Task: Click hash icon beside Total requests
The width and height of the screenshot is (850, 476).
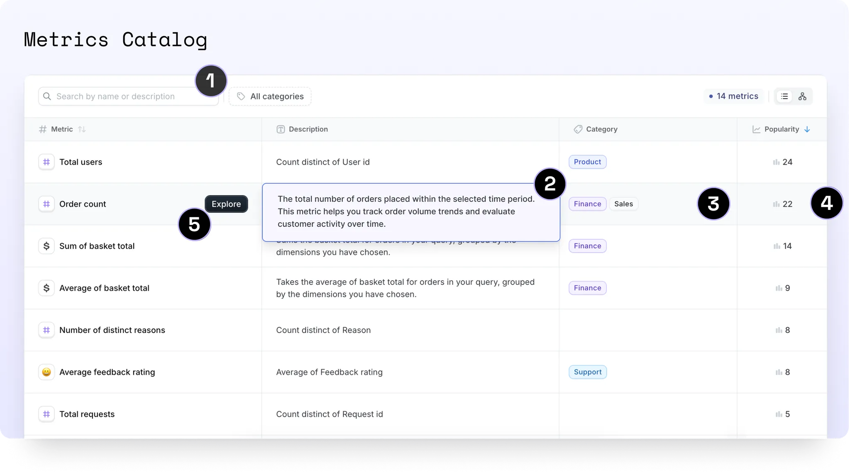Action: (46, 414)
